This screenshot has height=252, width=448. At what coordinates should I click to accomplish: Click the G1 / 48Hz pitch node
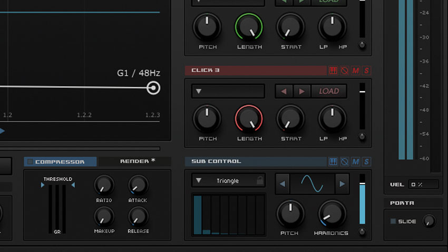click(x=153, y=88)
